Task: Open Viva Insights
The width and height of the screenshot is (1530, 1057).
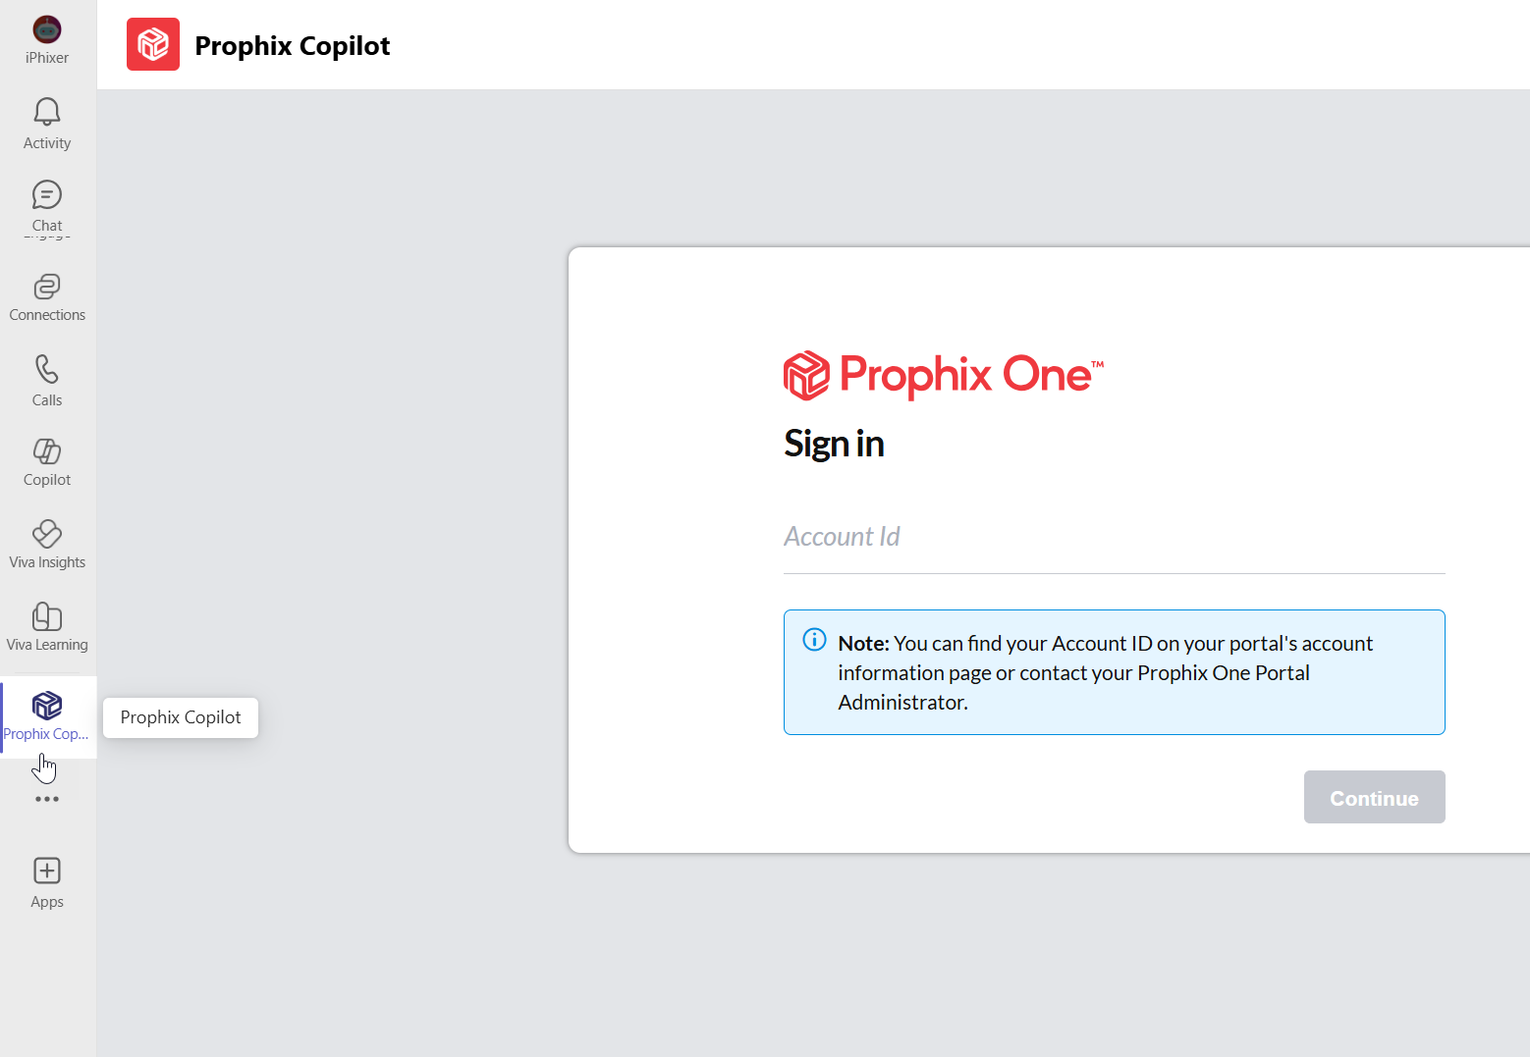Action: pyautogui.click(x=47, y=545)
